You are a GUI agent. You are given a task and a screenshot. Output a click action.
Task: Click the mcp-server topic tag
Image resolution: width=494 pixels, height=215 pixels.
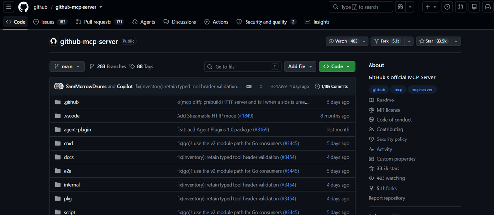pos(422,89)
